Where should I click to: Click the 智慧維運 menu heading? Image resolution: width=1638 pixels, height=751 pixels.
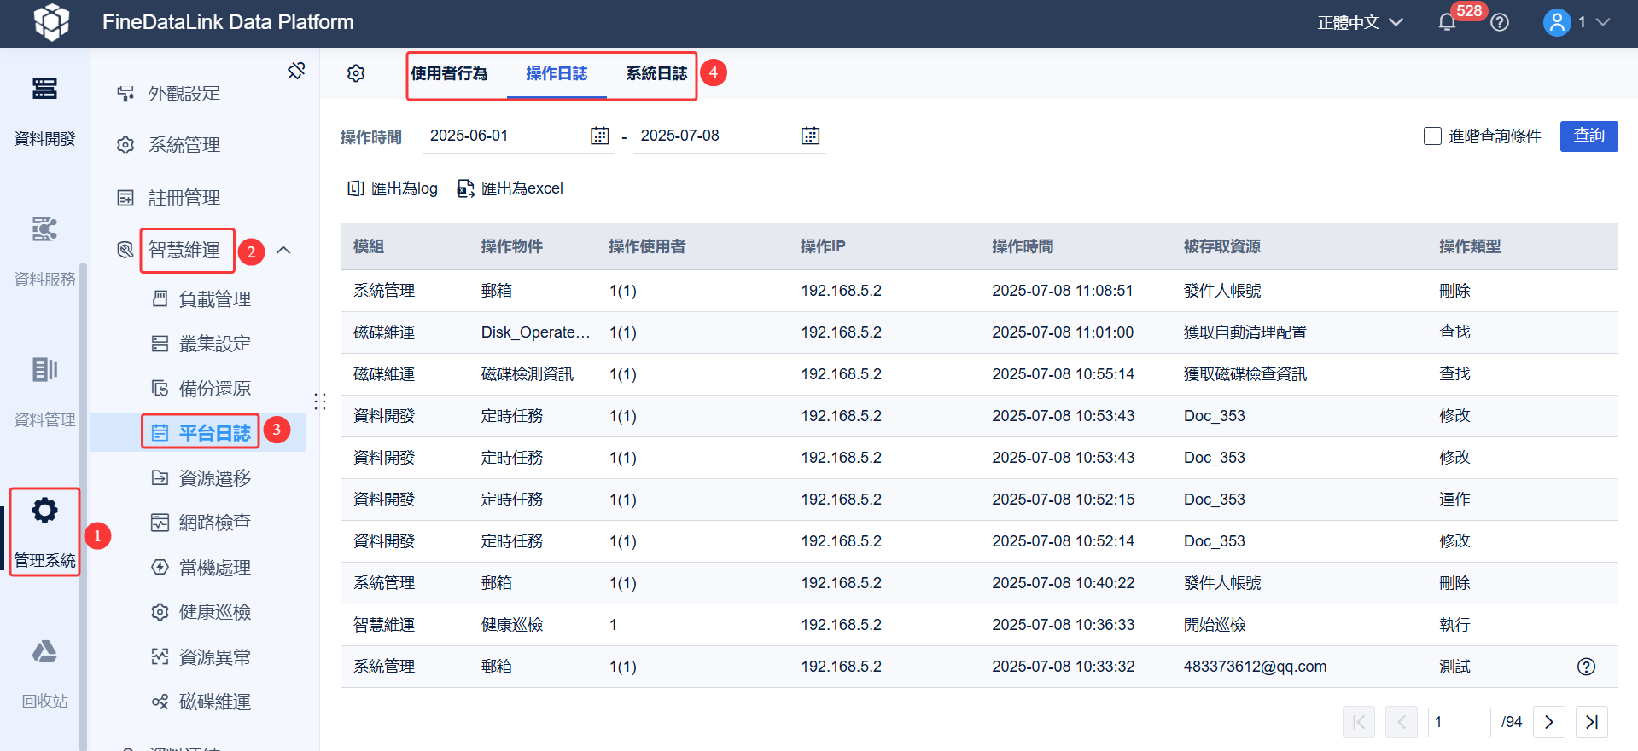click(x=184, y=250)
